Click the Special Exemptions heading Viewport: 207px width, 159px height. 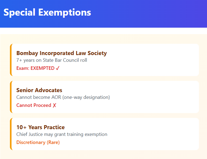click(47, 12)
